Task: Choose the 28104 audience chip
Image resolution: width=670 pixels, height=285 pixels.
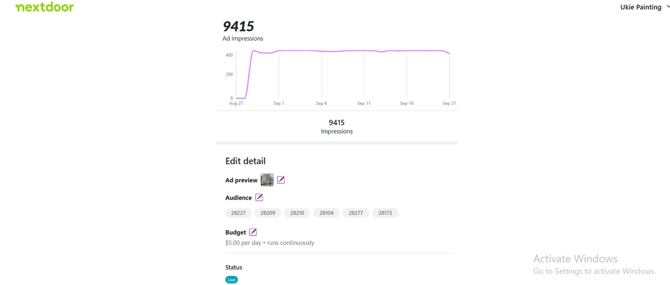Action: click(326, 213)
